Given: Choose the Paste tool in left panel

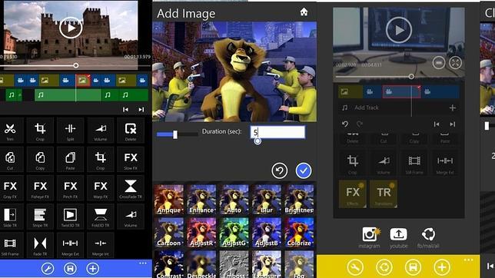Looking at the screenshot, I should (70, 160).
